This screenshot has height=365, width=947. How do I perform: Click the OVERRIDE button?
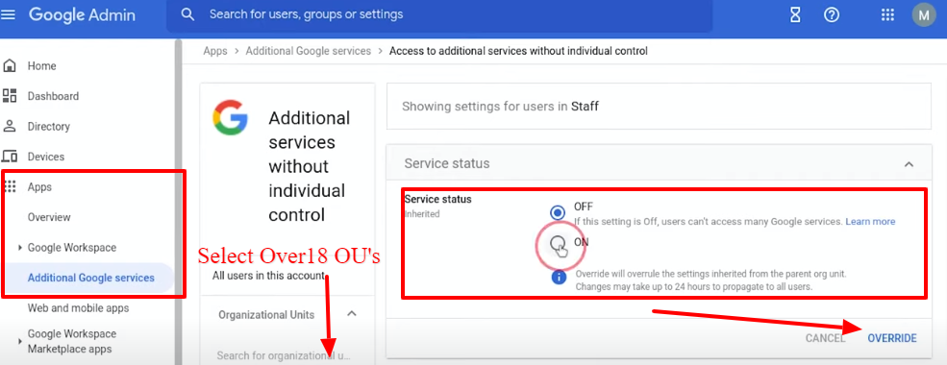(892, 338)
